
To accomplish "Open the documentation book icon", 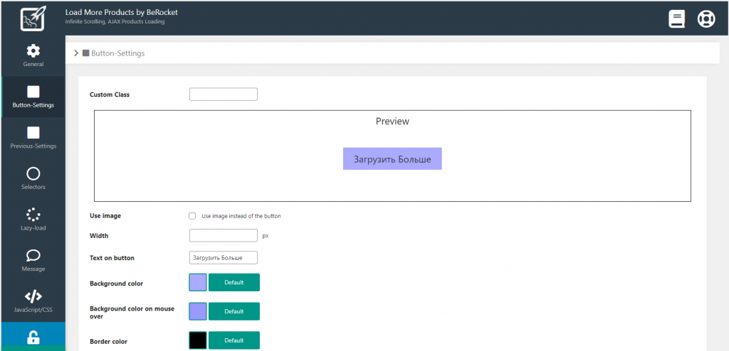I will point(676,18).
